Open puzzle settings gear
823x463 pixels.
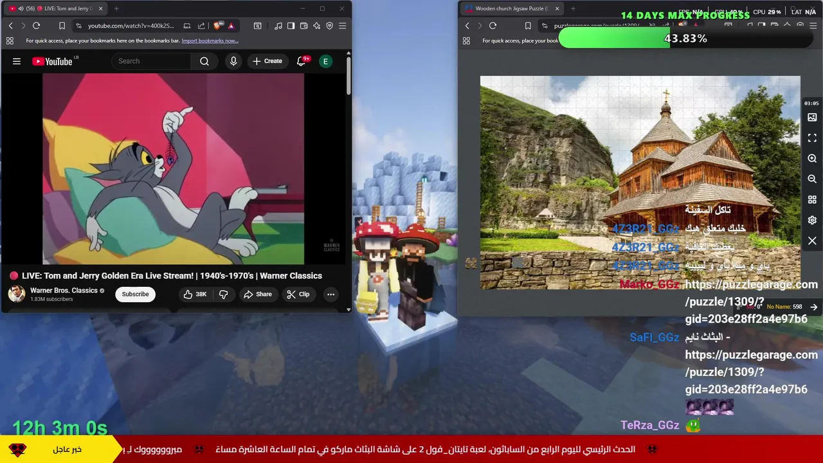tap(812, 220)
